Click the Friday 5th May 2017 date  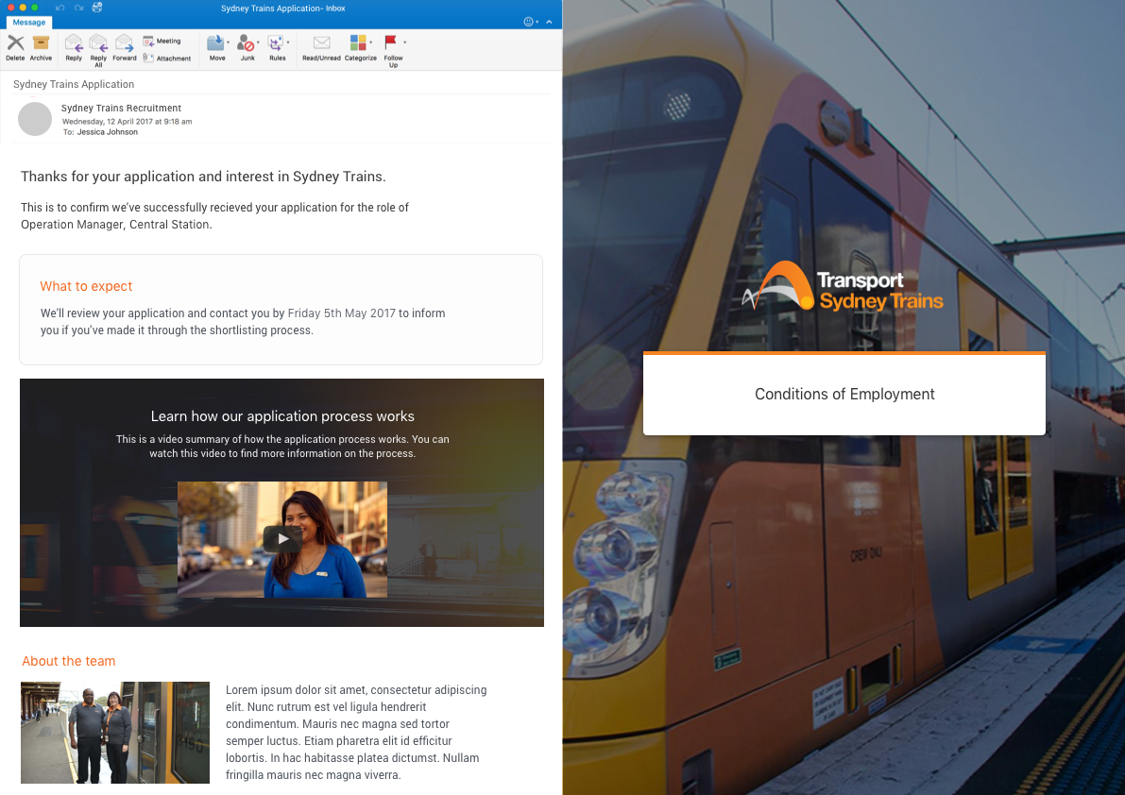(342, 313)
